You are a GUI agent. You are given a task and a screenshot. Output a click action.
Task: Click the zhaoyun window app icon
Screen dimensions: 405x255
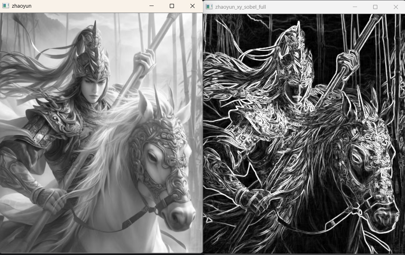6,6
